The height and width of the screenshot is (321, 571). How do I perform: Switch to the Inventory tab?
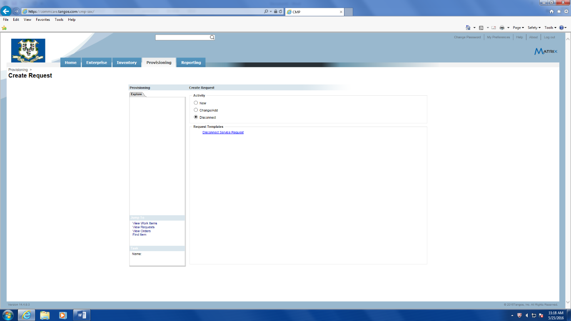127,62
